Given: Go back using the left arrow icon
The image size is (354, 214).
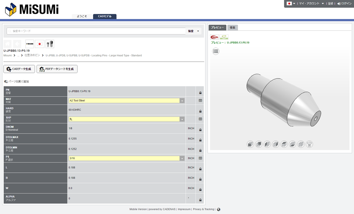Looking at the screenshot, I should [17, 44].
